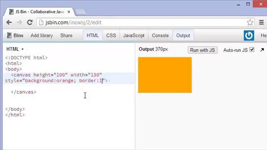Image resolution: width=267 pixels, height=150 pixels.
Task: Click the address bar URL field
Action: click(x=146, y=22)
